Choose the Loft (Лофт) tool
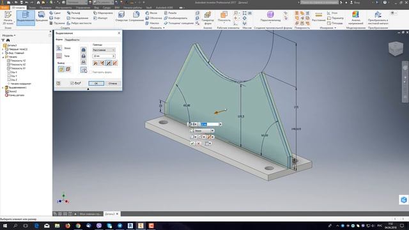 [x=55, y=18]
